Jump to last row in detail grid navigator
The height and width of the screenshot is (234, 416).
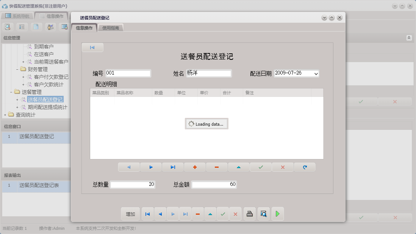173,167
